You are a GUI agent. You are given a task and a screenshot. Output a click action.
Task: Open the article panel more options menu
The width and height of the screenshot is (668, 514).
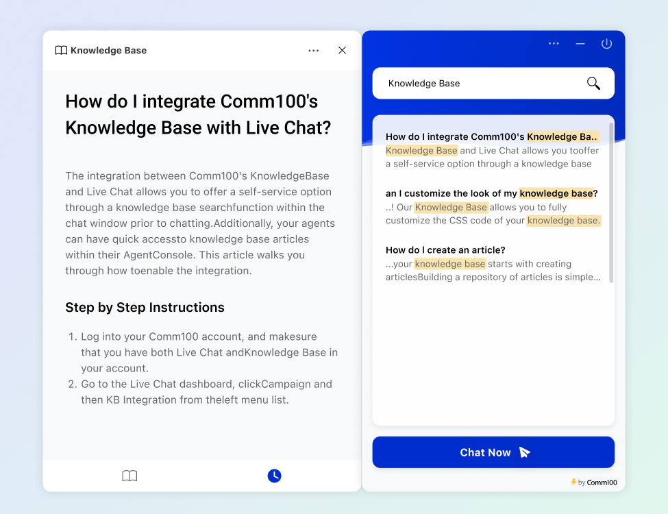click(x=314, y=50)
